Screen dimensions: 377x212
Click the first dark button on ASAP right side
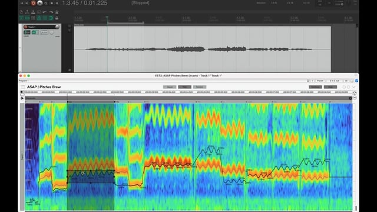point(315,87)
